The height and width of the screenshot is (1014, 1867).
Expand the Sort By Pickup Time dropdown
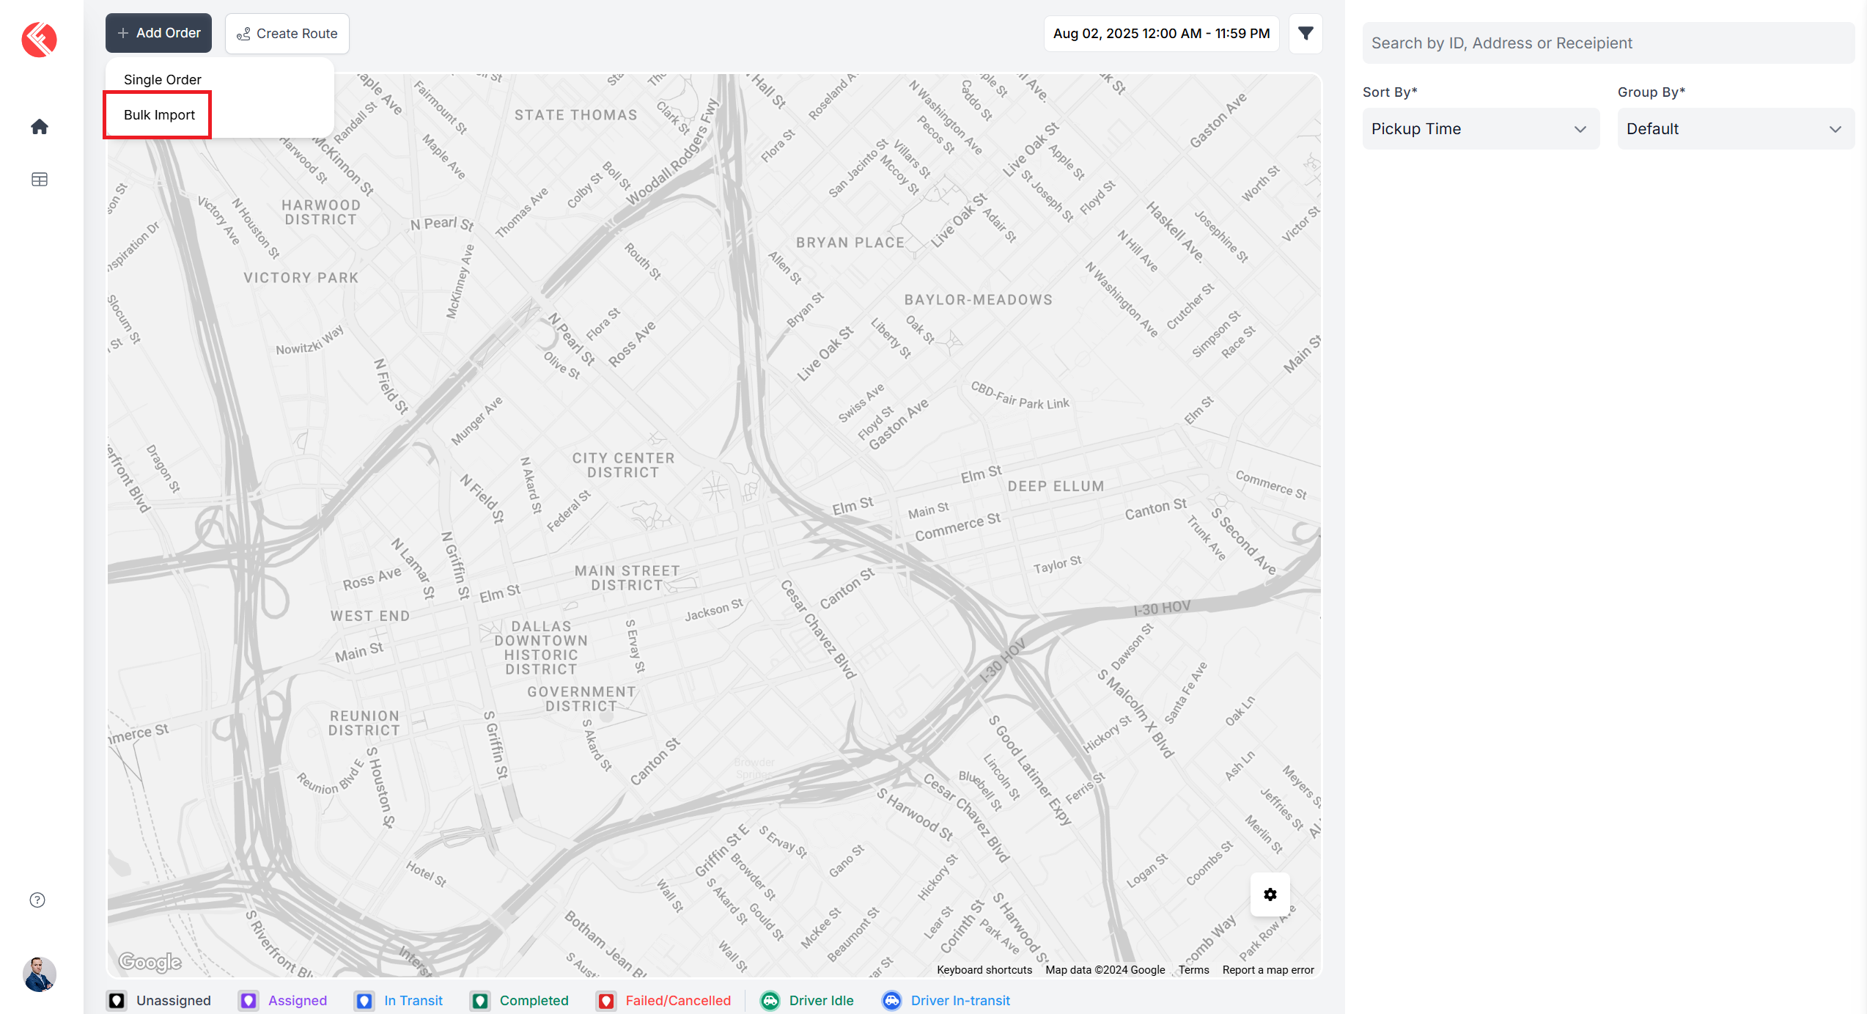coord(1480,129)
